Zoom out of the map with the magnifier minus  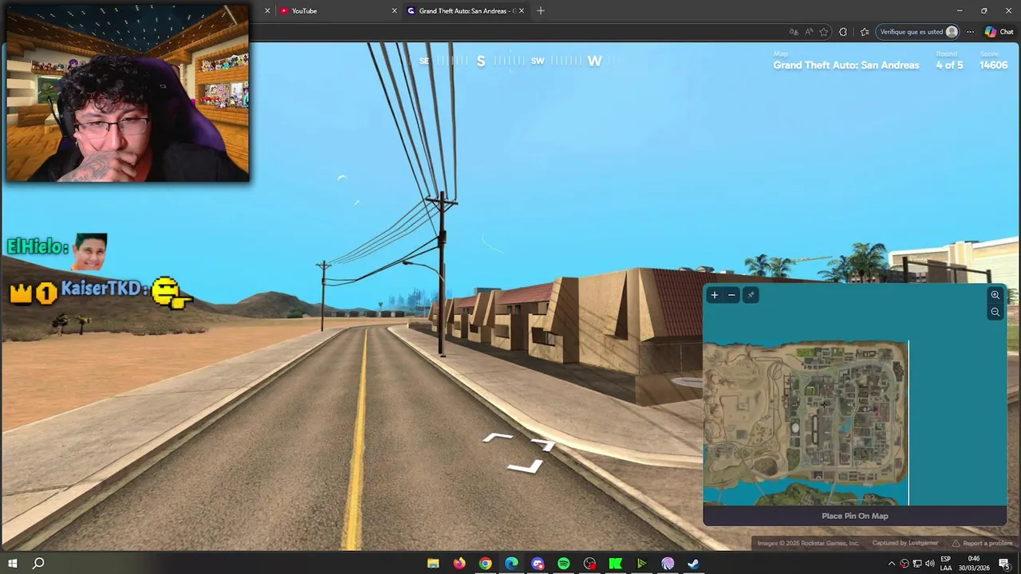995,313
